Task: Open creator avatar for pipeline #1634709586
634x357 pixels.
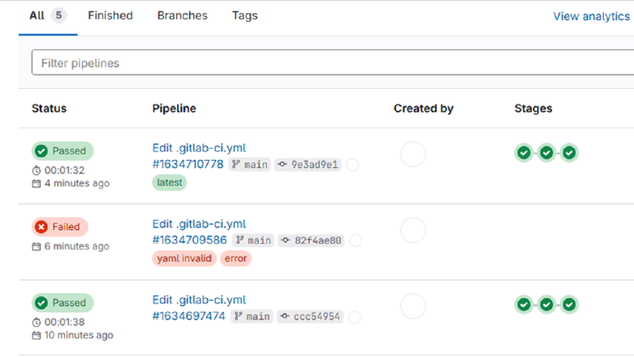Action: [x=413, y=230]
